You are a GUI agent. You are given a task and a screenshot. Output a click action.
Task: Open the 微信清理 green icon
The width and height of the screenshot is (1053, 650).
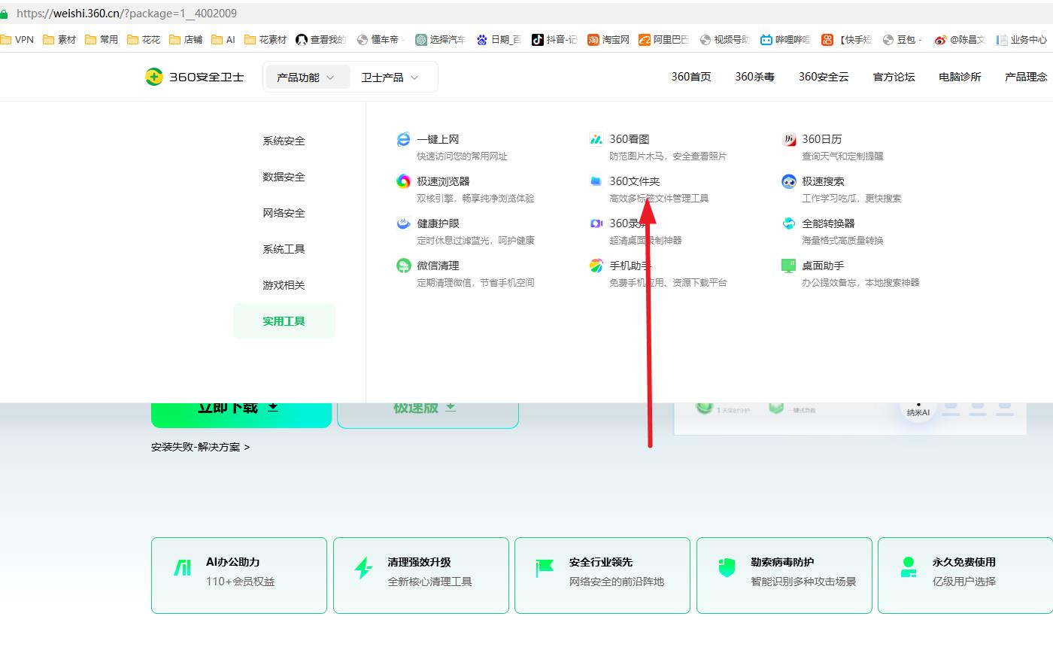[x=403, y=266]
